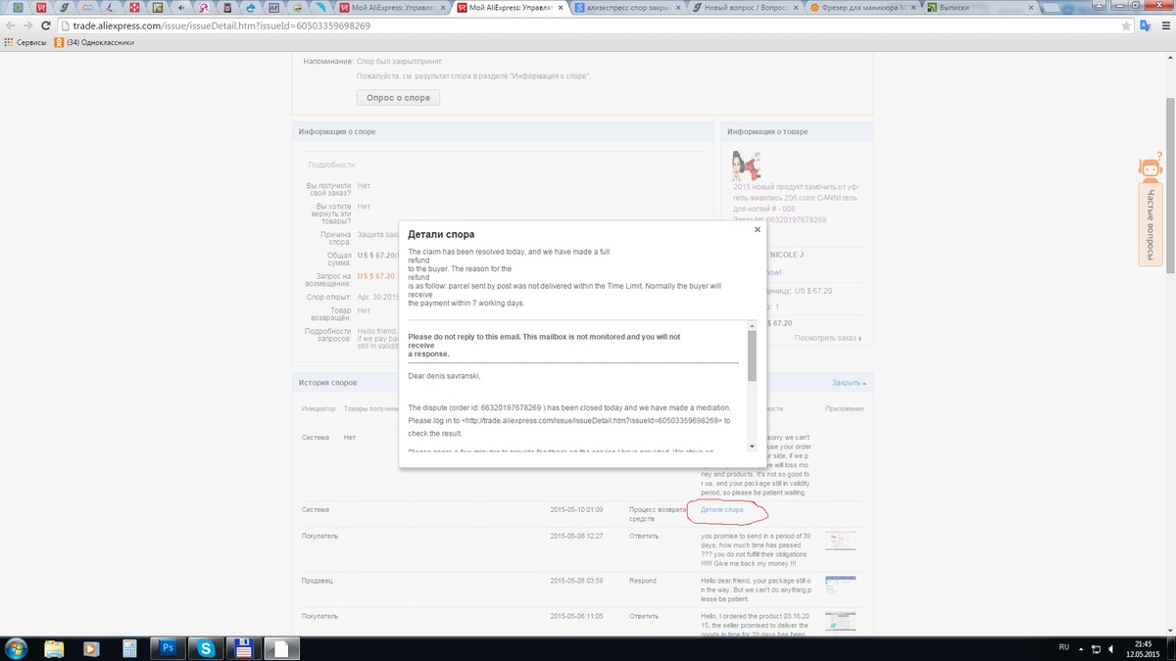Click the Продавец row label

tap(317, 581)
